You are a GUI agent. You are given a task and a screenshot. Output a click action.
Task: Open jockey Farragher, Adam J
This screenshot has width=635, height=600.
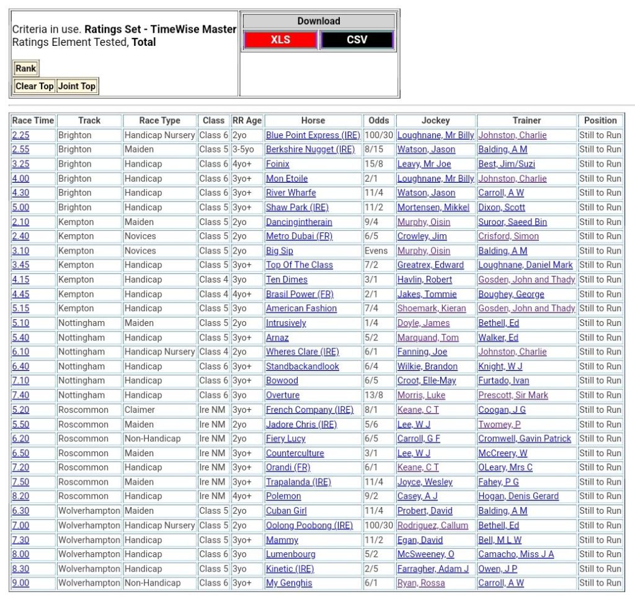(433, 568)
